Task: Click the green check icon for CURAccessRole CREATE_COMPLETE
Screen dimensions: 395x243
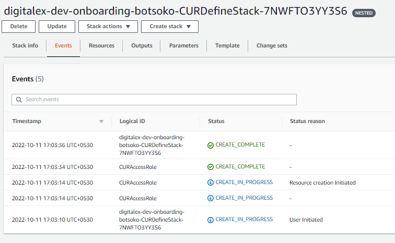Action: (211, 167)
